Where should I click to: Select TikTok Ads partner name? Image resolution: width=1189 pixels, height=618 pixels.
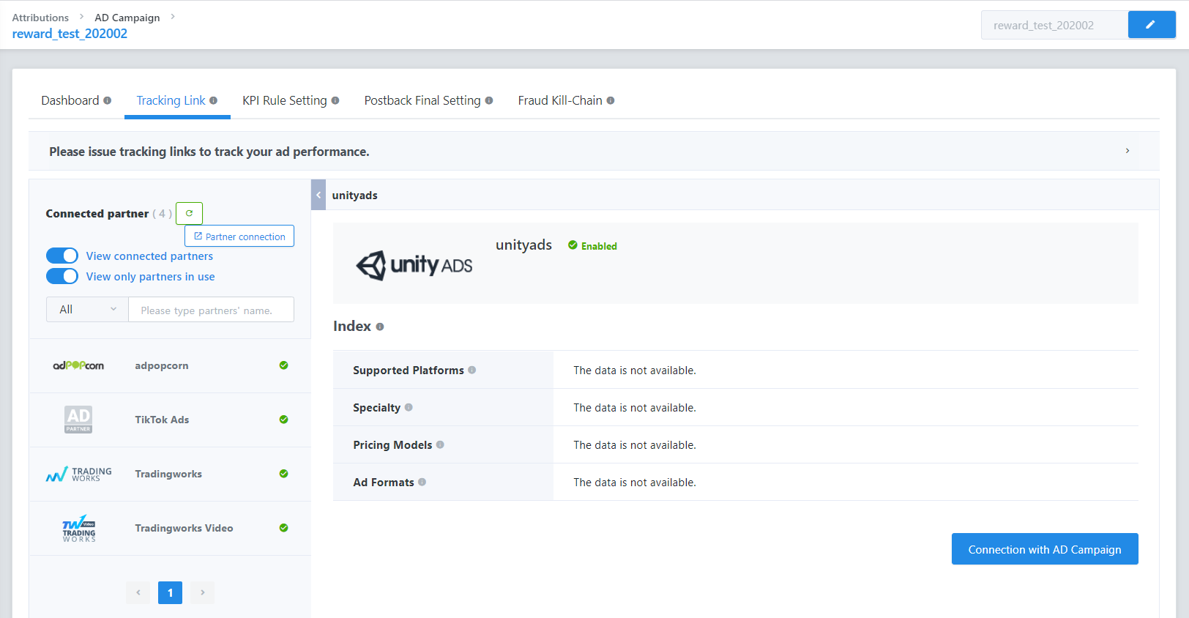coord(162,420)
